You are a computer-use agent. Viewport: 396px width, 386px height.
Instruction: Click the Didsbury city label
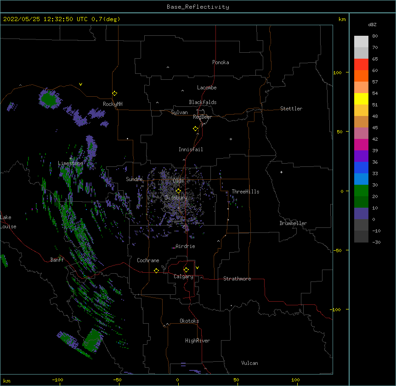coord(176,198)
